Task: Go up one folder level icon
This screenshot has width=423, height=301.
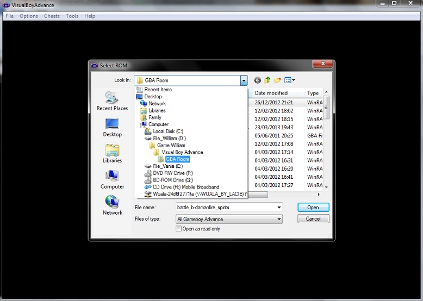Action: point(268,80)
